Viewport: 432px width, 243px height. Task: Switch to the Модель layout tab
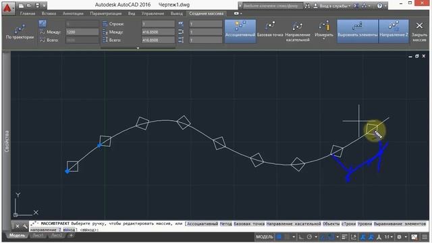pyautogui.click(x=17, y=236)
